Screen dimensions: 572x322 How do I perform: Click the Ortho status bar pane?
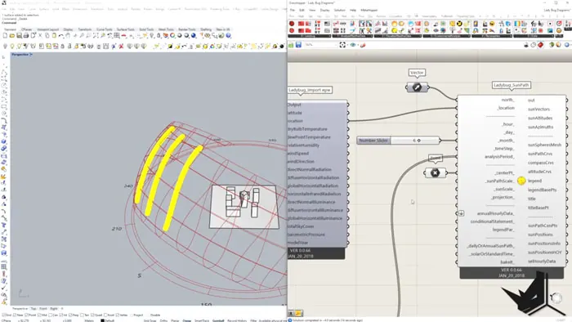(163, 320)
